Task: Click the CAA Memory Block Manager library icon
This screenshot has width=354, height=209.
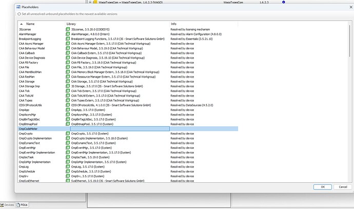Action: 68,72
